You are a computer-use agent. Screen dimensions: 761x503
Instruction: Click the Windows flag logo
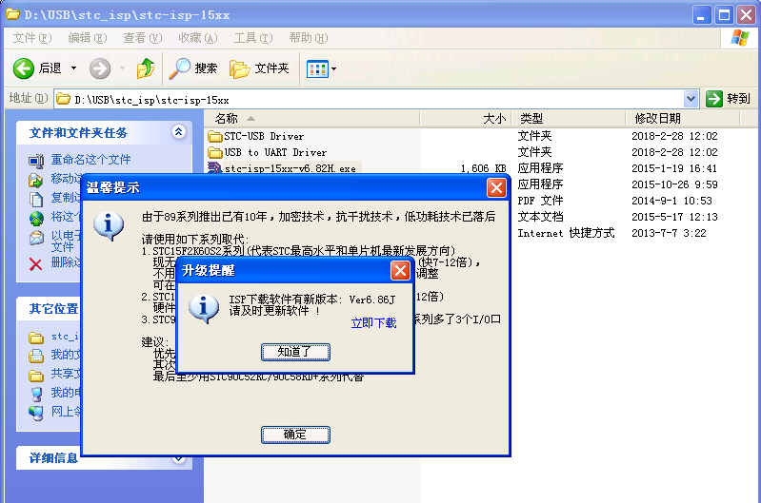[740, 38]
